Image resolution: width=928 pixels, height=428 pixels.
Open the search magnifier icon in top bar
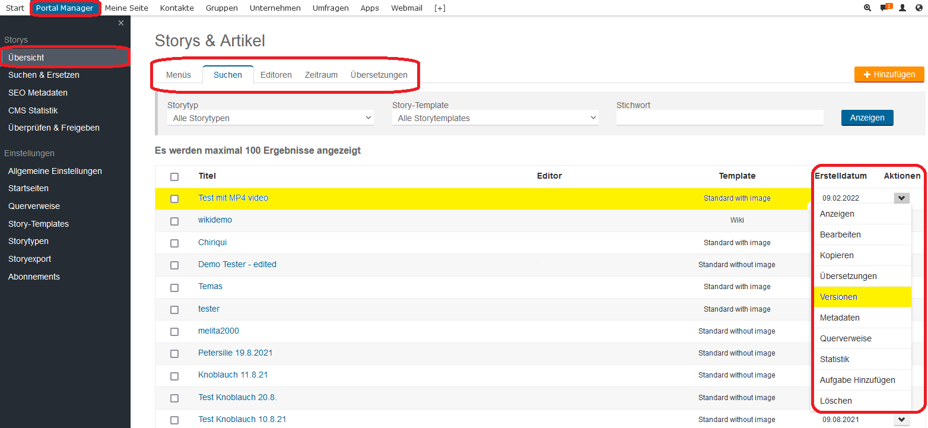coord(867,8)
